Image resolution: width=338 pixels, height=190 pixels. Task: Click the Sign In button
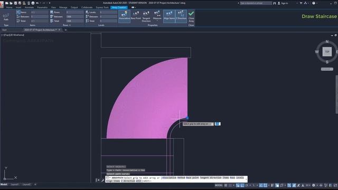(x=283, y=3)
